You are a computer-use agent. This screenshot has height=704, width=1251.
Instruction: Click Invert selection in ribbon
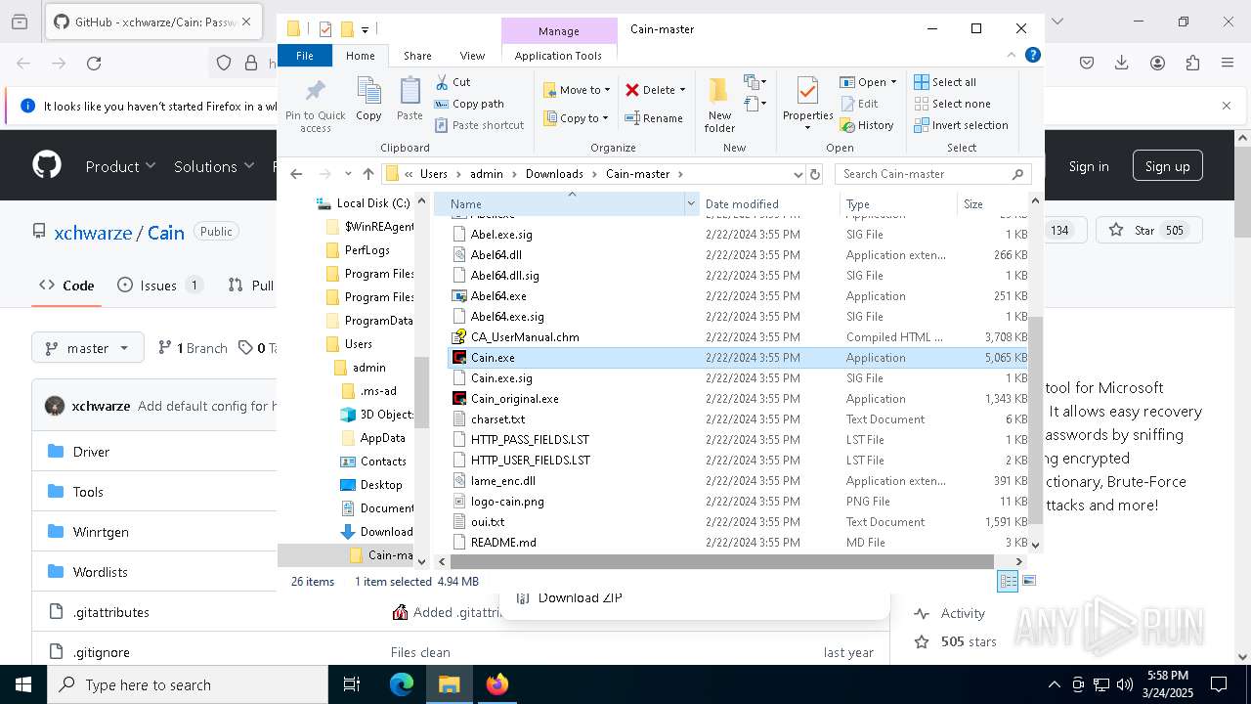pyautogui.click(x=961, y=125)
